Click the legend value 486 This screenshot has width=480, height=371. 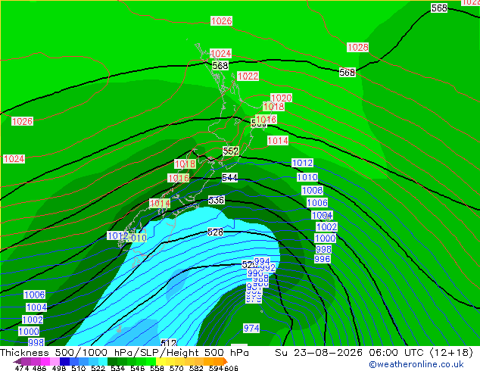(x=39, y=368)
